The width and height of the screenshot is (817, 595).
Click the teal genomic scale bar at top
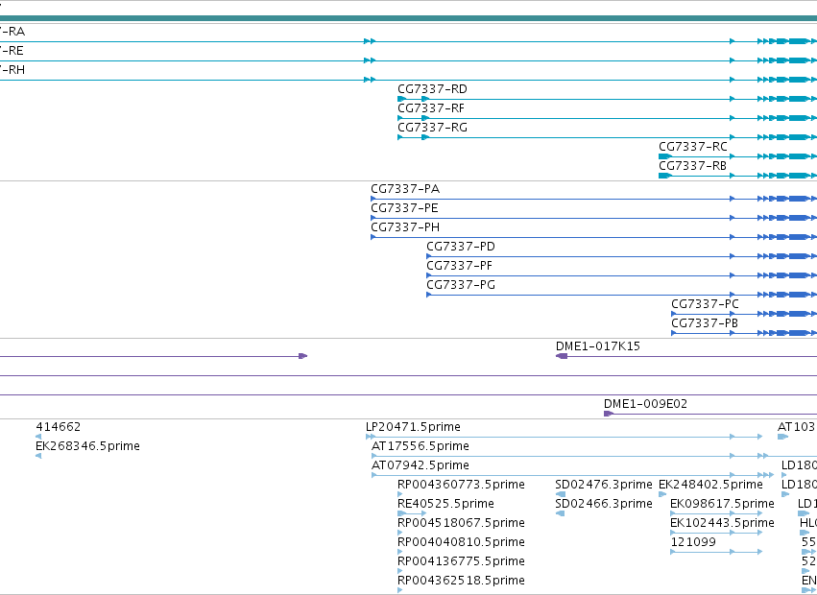(409, 18)
